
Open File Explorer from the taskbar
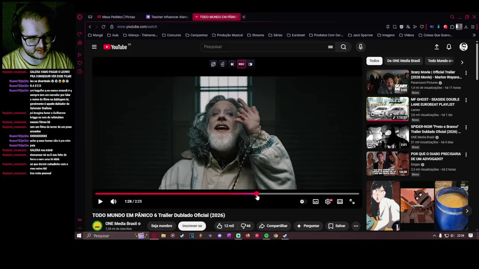[x=164, y=236]
